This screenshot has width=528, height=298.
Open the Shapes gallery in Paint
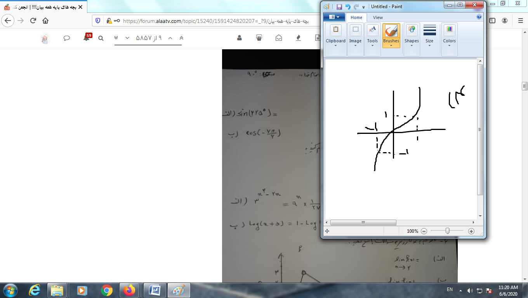tap(412, 40)
